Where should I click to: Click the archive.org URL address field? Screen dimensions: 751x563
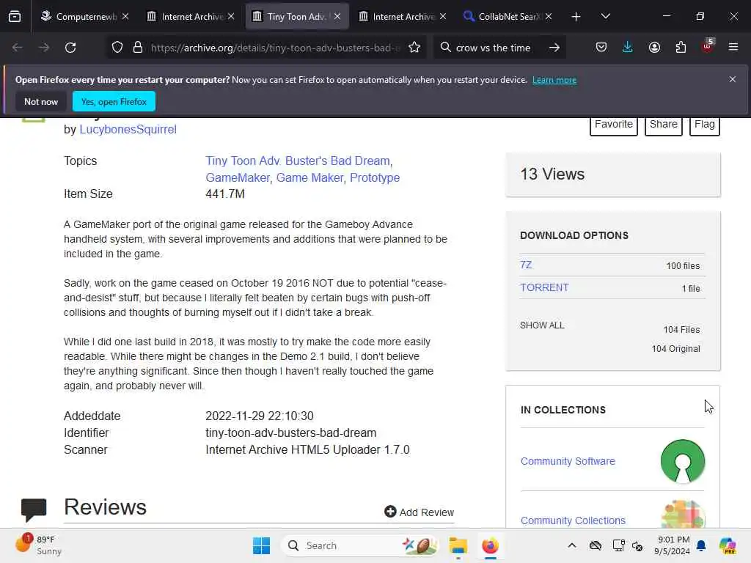(x=275, y=48)
